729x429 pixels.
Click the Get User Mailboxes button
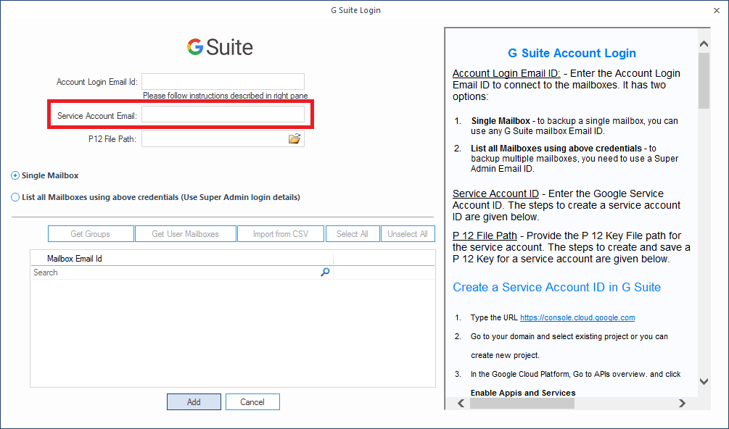(x=186, y=234)
